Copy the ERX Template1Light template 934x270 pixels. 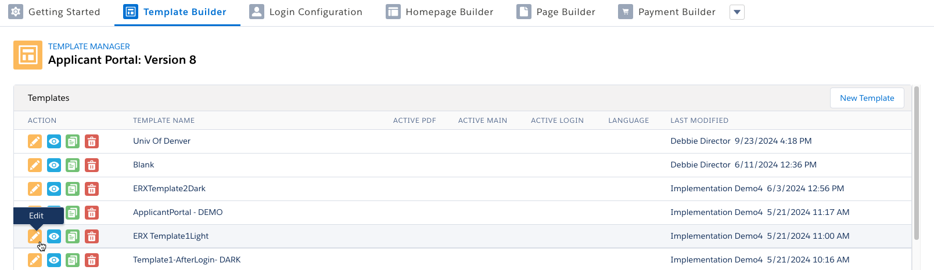coord(73,236)
